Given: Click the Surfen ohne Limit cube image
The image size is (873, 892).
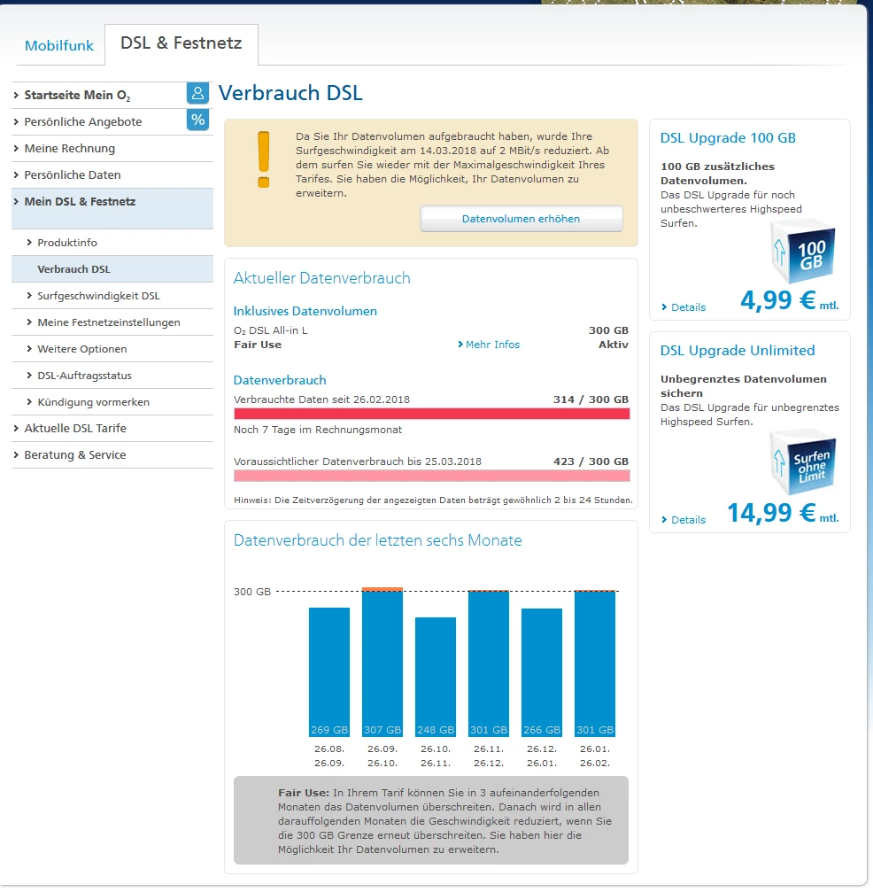Looking at the screenshot, I should click(803, 463).
